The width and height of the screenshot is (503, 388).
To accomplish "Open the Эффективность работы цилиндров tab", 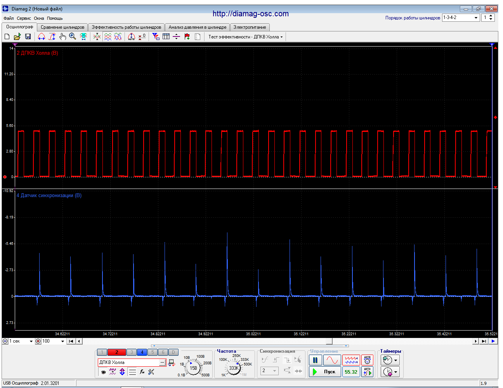I will 126,27.
